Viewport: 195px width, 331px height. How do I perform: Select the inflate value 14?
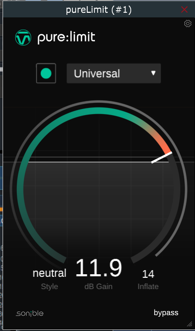(148, 274)
